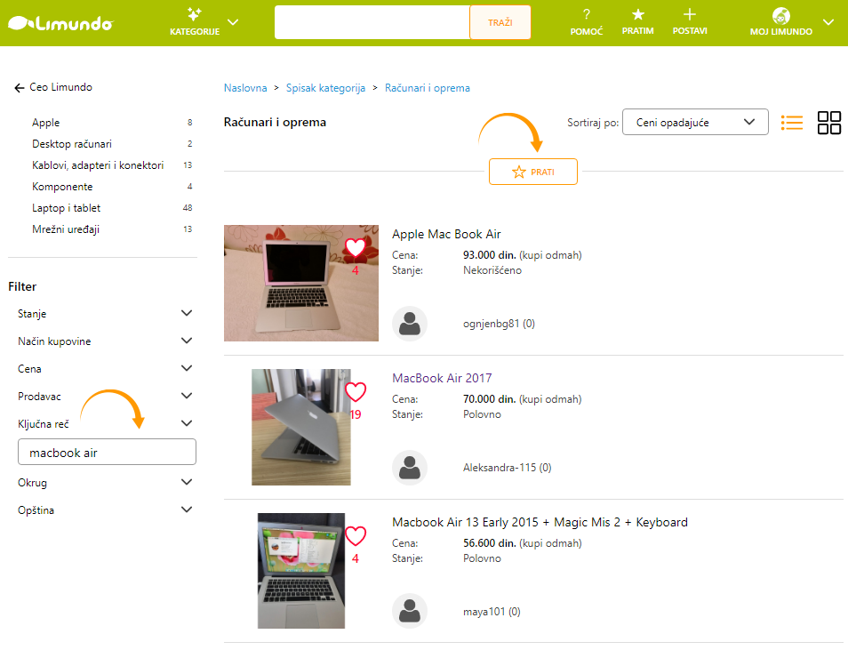Open the Sortiraj po dropdown
848x650 pixels.
[695, 123]
